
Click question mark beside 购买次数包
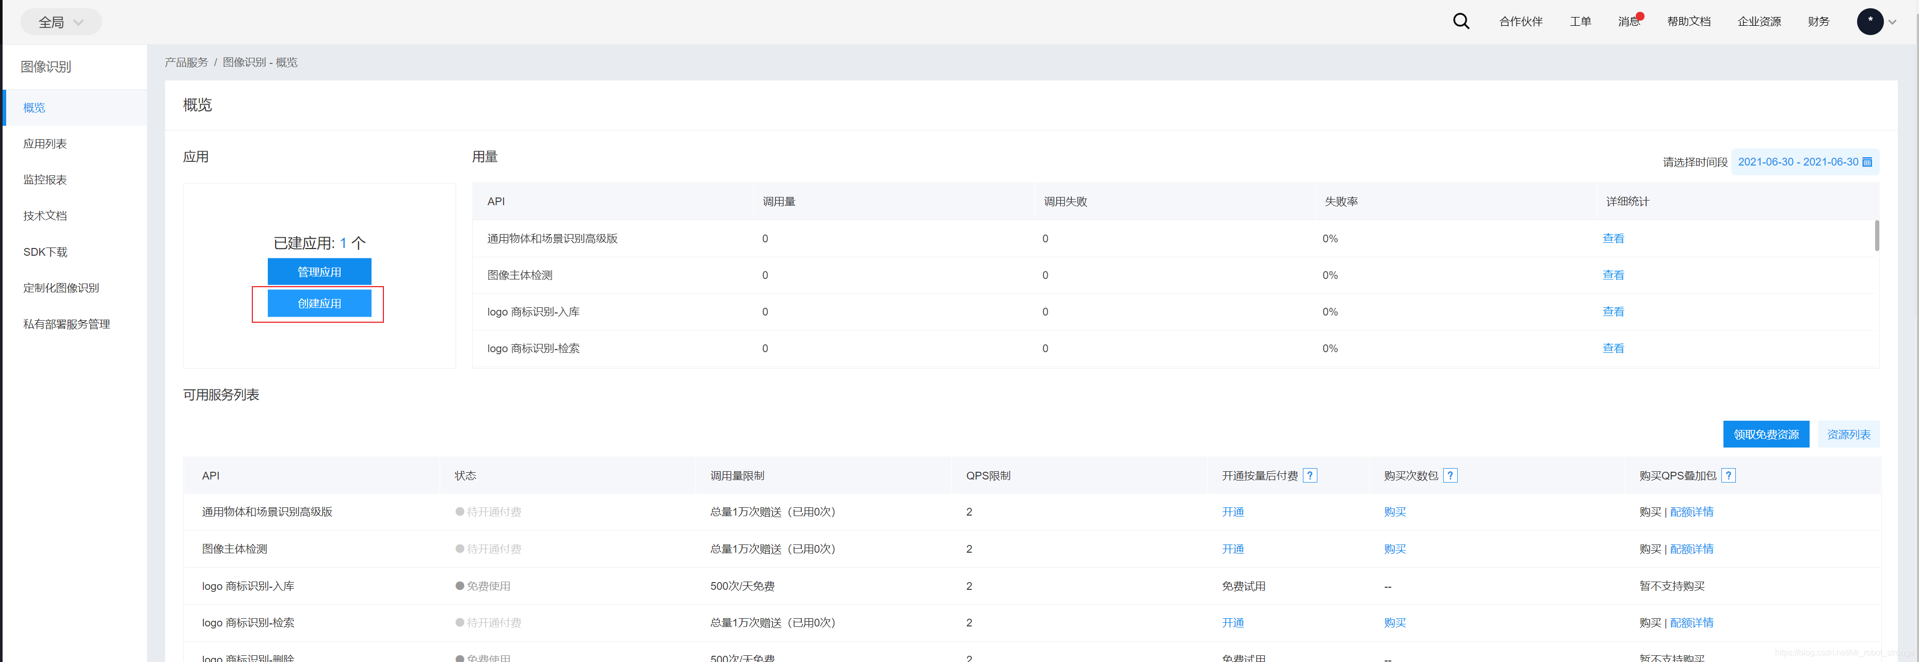1449,476
